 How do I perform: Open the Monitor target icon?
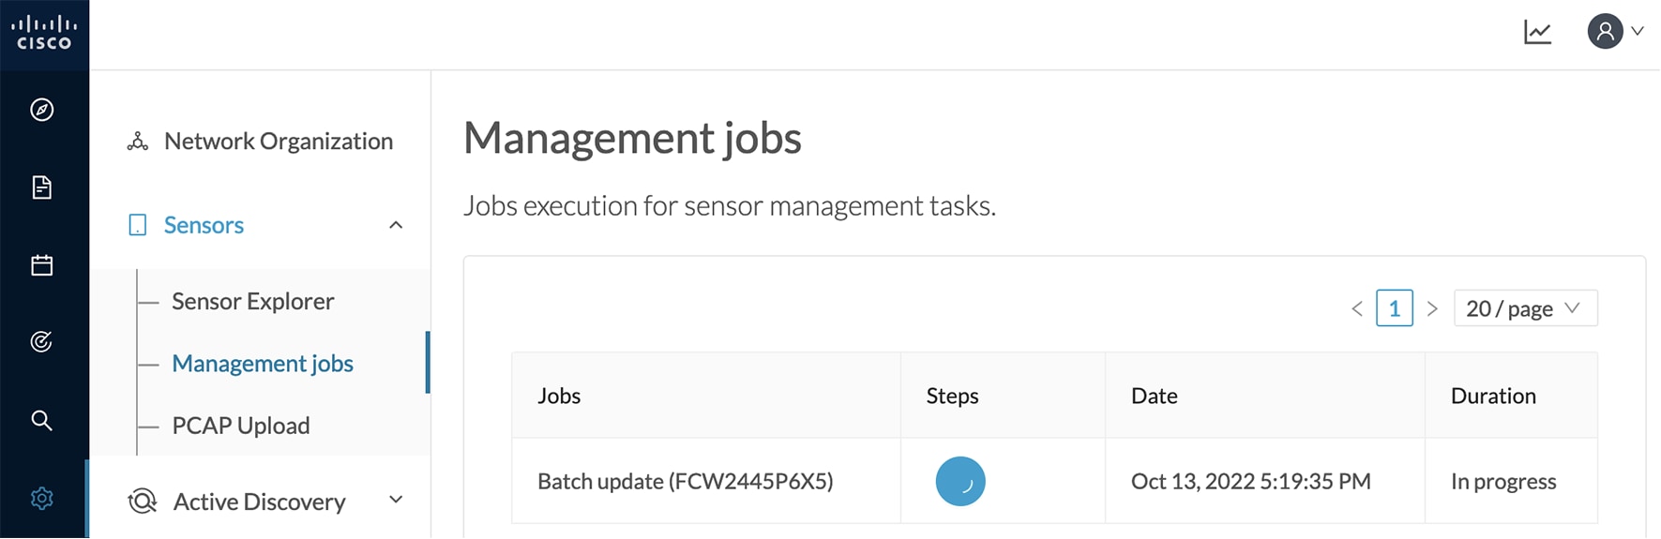coord(42,342)
